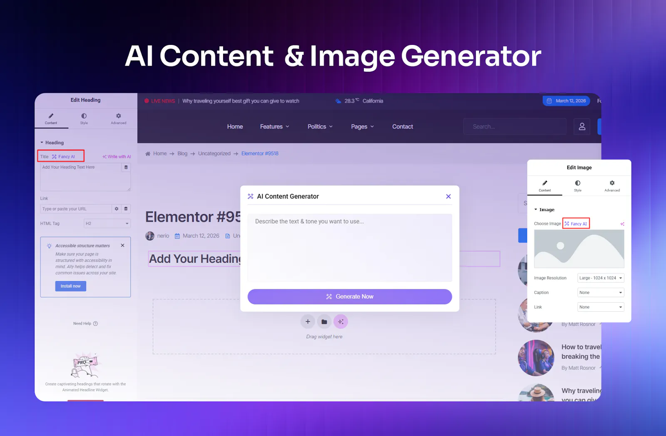This screenshot has height=436, width=666.
Task: Open the live news headline about traveling
Action: [x=241, y=101]
